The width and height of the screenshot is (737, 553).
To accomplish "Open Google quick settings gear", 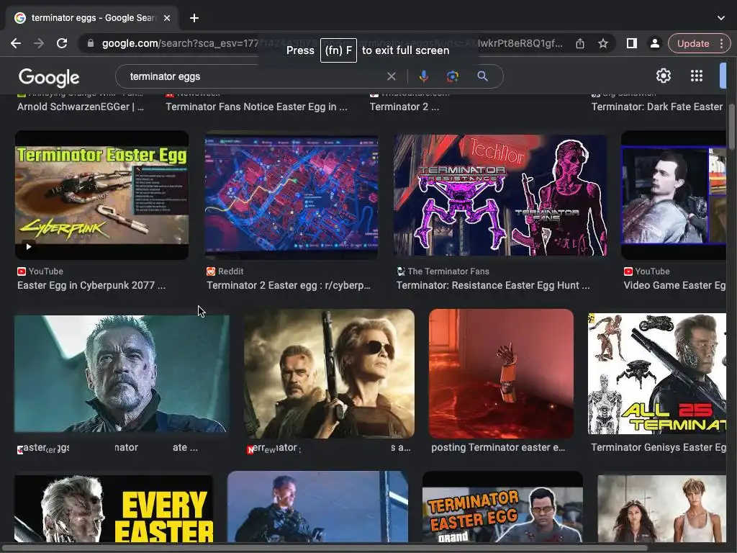I will pyautogui.click(x=663, y=76).
